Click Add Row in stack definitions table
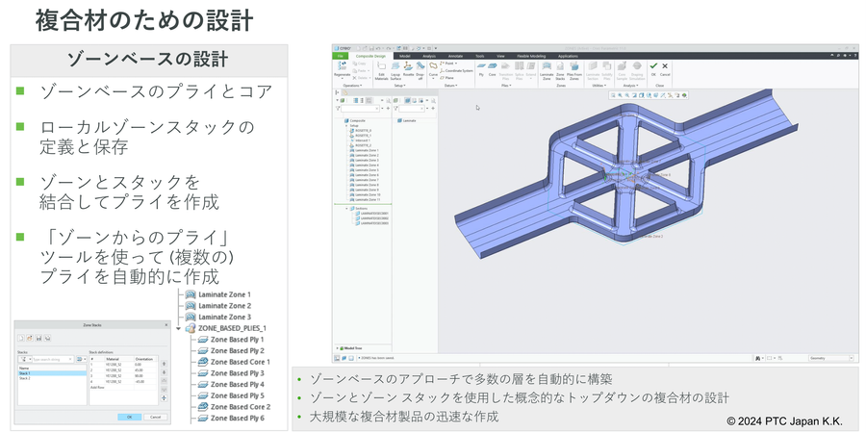866x433 pixels. coord(97,388)
